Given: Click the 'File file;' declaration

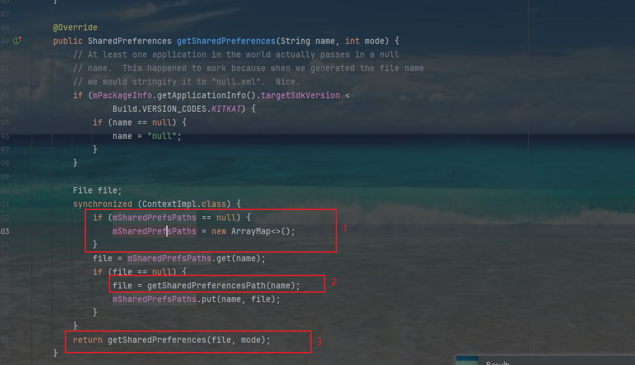Looking at the screenshot, I should (97, 190).
